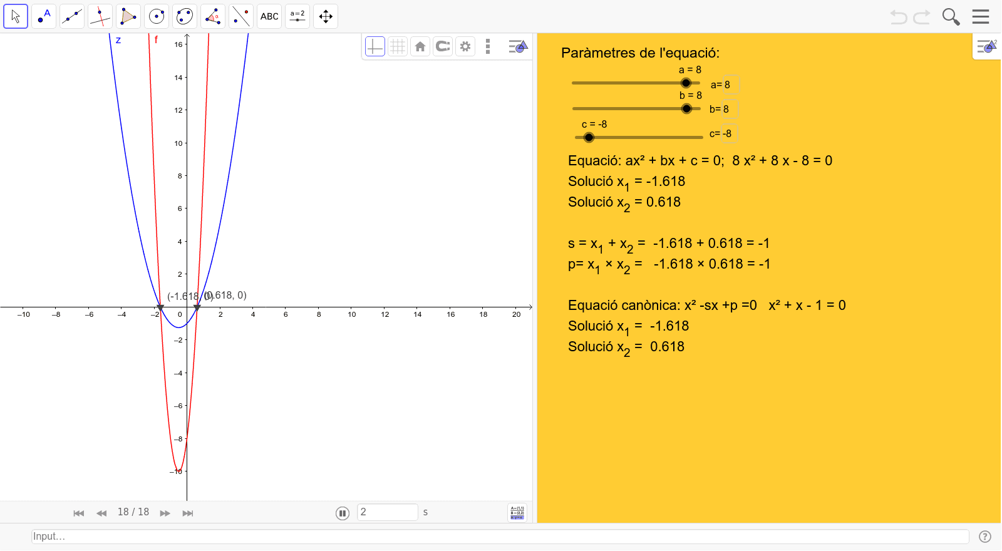This screenshot has height=551, width=1002.
Task: Click 'Paràmetres de l'equació:' heading
Action: pyautogui.click(x=640, y=53)
